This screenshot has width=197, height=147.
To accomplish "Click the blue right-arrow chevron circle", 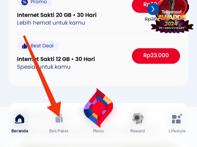I will click(x=153, y=9).
